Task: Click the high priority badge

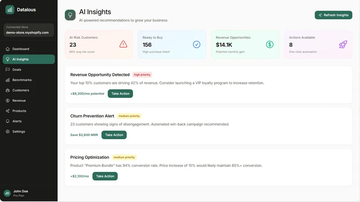Action: coord(142,75)
